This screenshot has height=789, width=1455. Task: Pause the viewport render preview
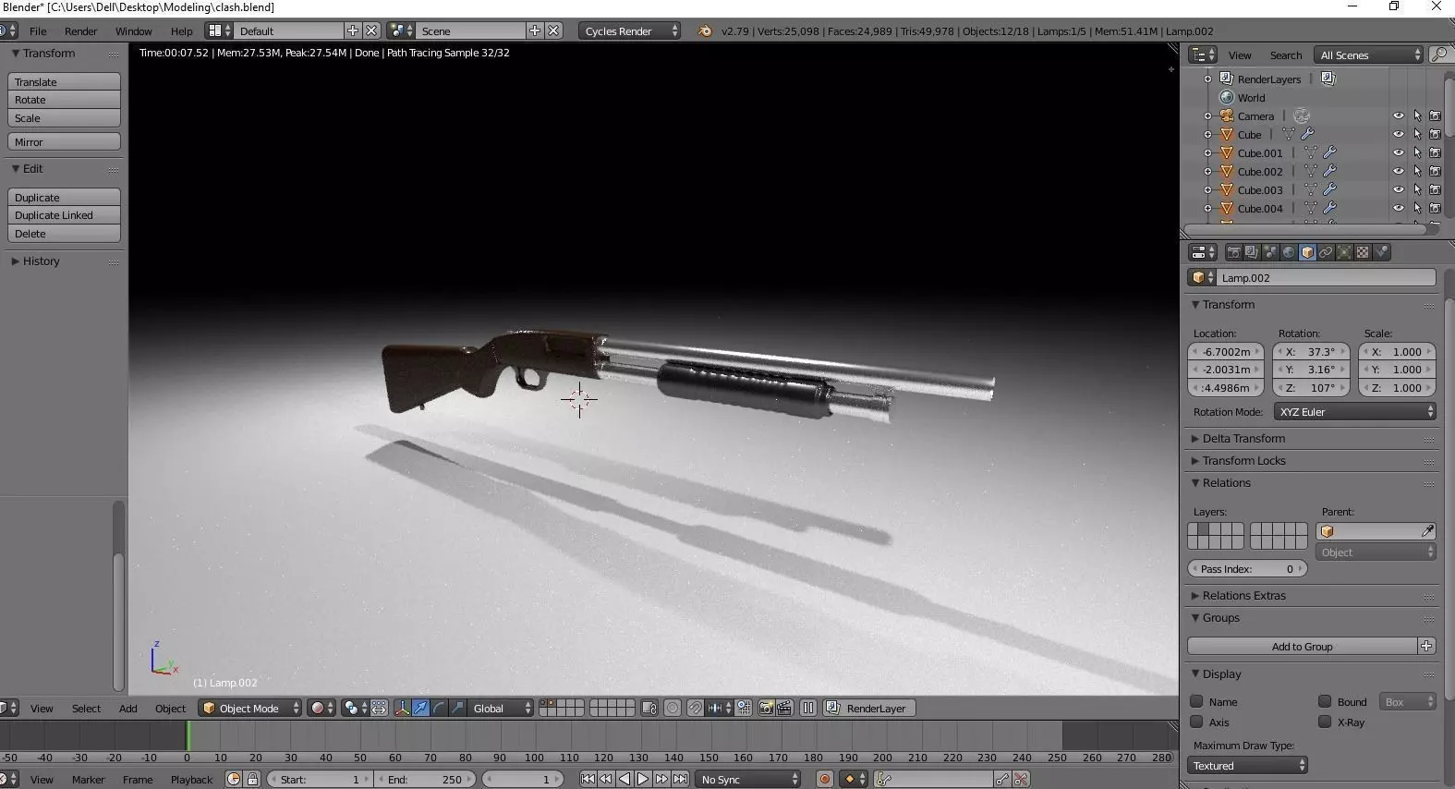pos(808,708)
